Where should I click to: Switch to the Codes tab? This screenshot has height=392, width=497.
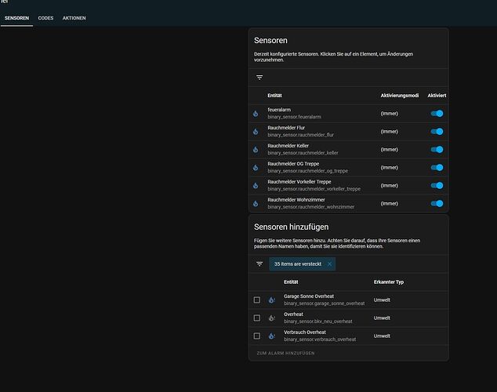tap(45, 18)
